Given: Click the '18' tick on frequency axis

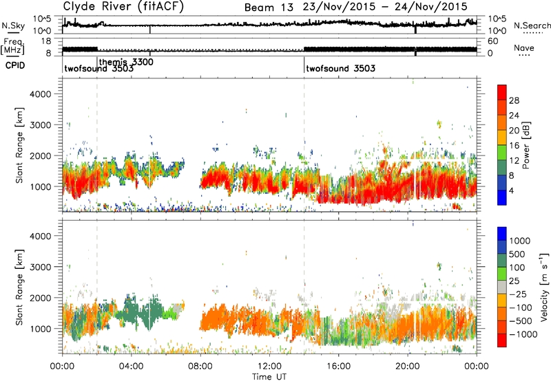Looking at the screenshot, I should [46, 41].
